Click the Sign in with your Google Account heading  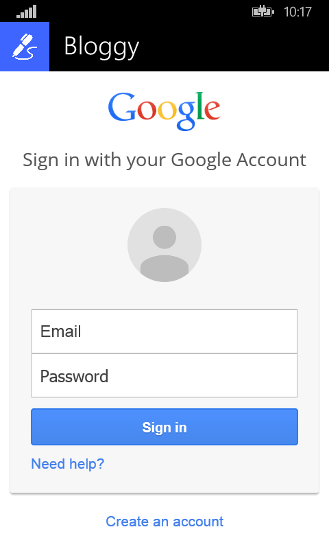point(164,161)
